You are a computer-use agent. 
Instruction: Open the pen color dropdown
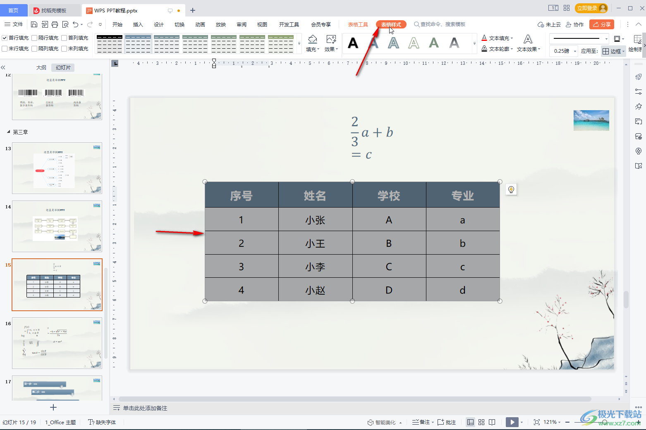tap(619, 38)
